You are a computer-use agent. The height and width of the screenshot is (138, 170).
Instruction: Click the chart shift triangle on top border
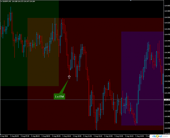point(131,1)
